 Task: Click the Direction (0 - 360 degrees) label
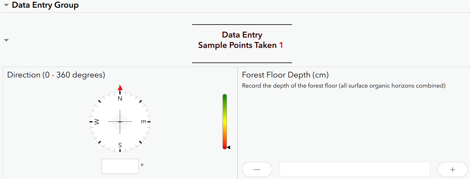point(56,75)
